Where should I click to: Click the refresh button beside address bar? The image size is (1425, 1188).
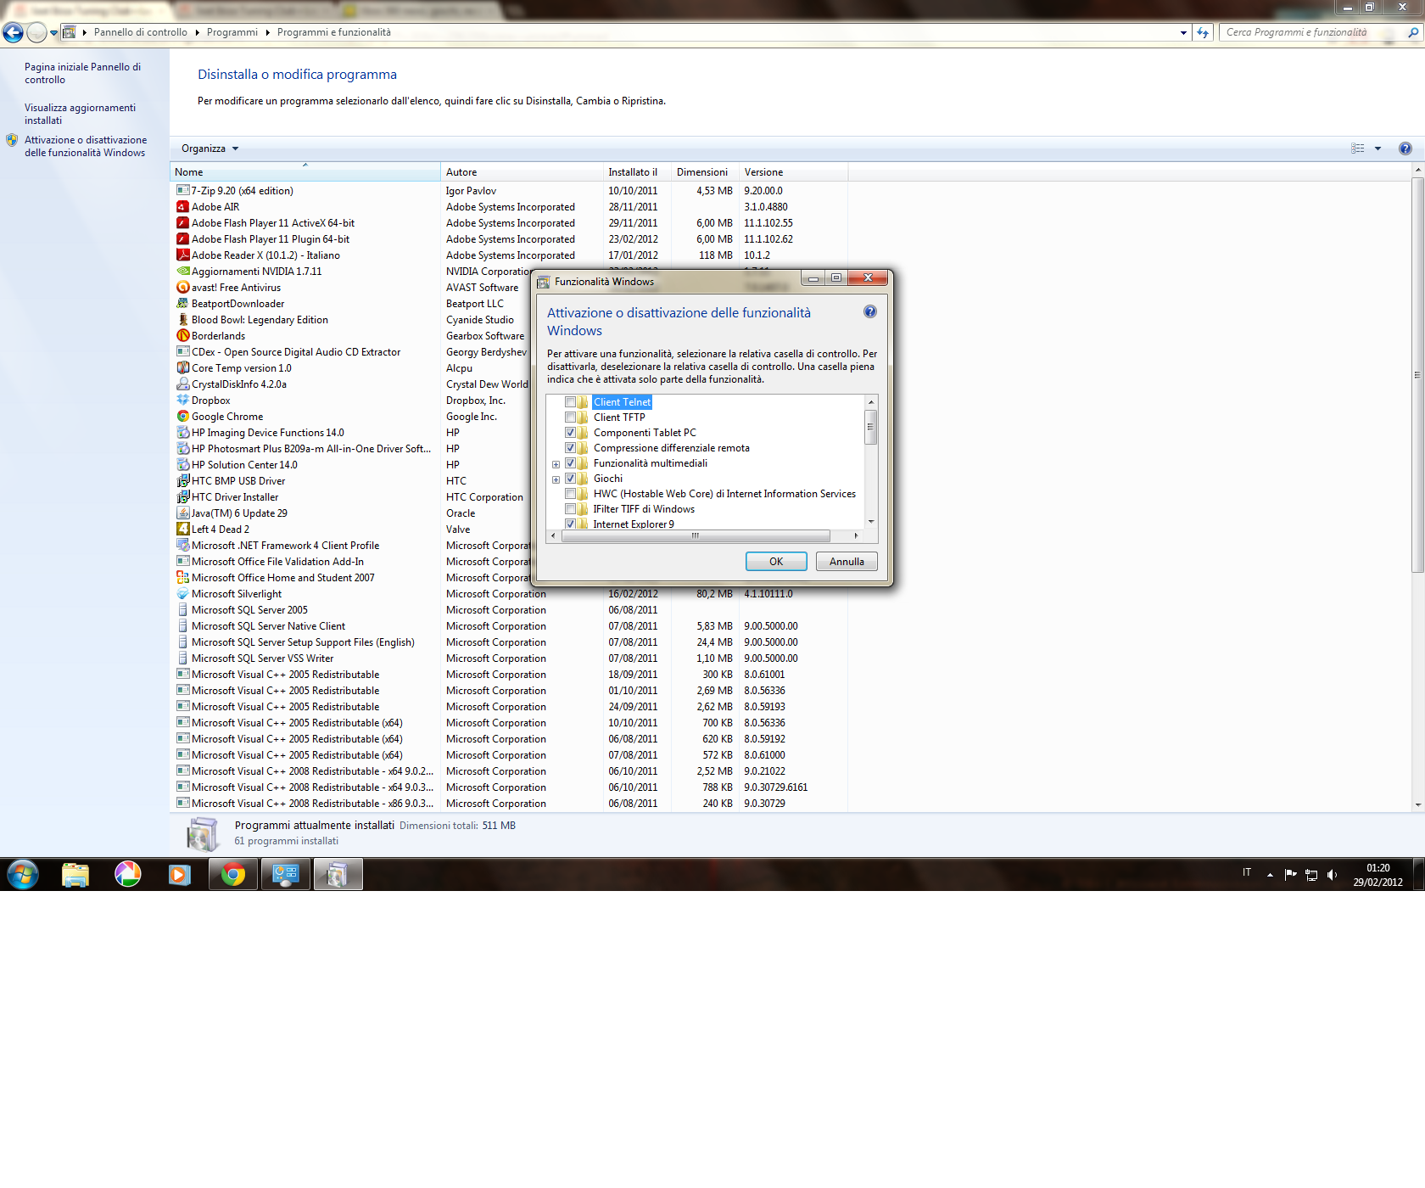click(1203, 32)
